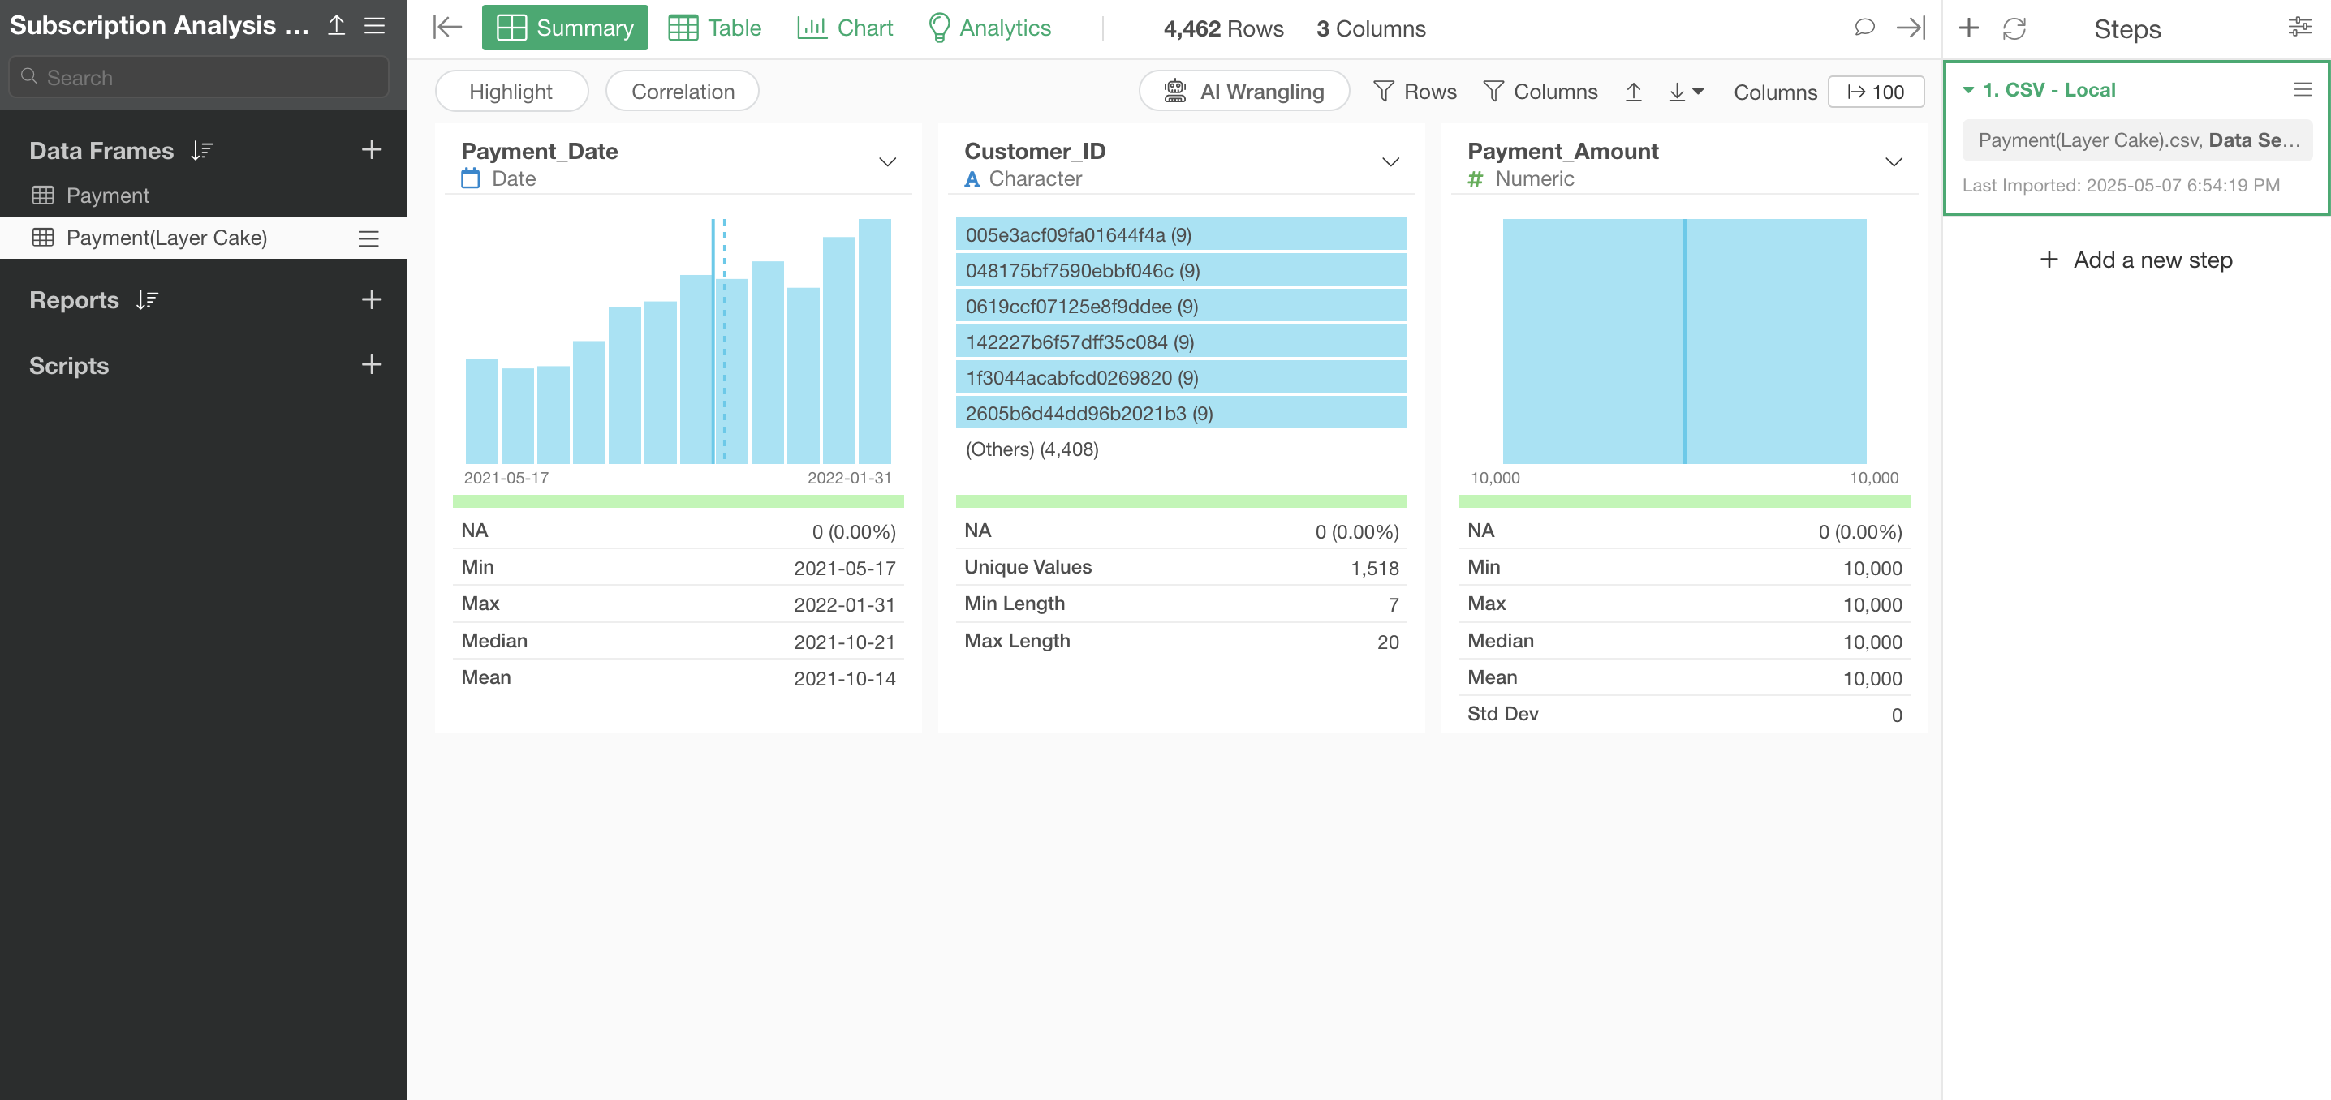Add a new data frame with plus icon
The width and height of the screenshot is (2331, 1100).
tap(371, 150)
